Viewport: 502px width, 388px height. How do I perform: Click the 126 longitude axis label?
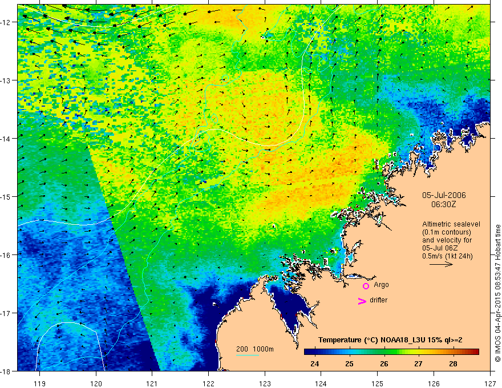click(434, 383)
